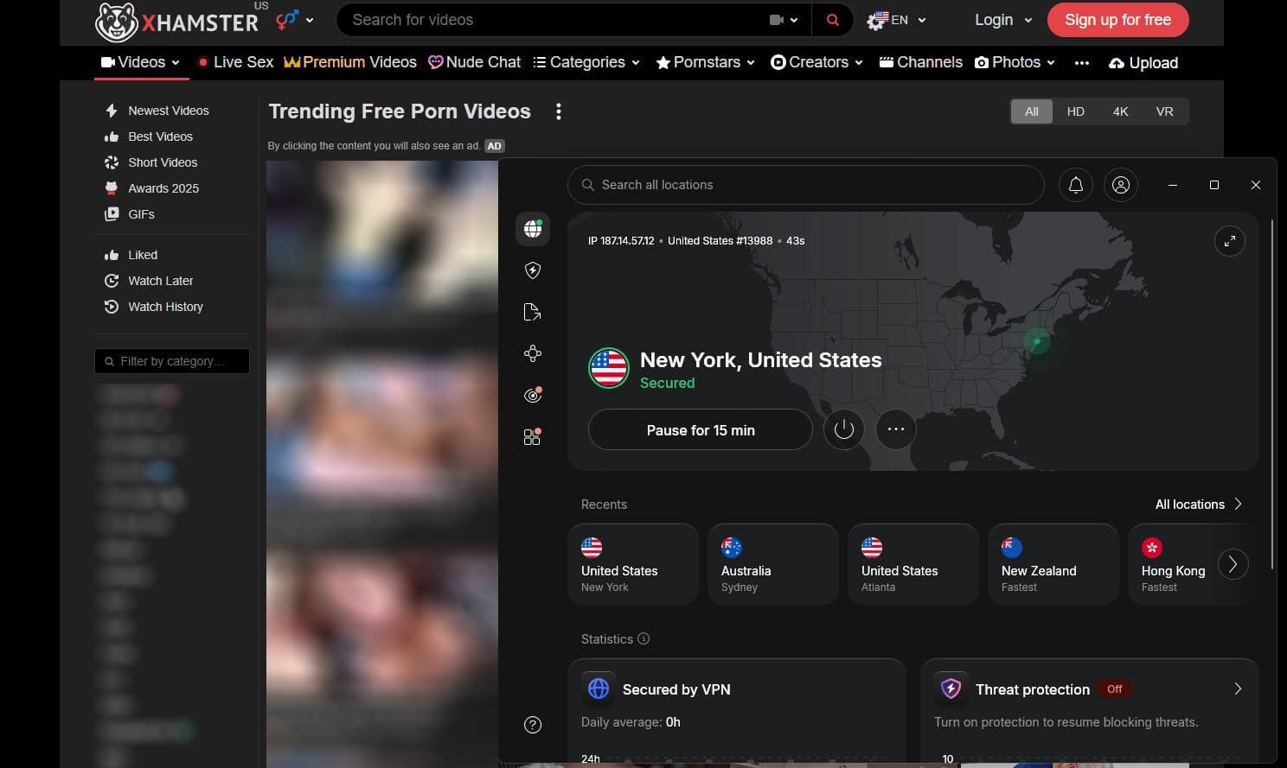Click the Upload cloud link
1287x768 pixels.
[1143, 63]
